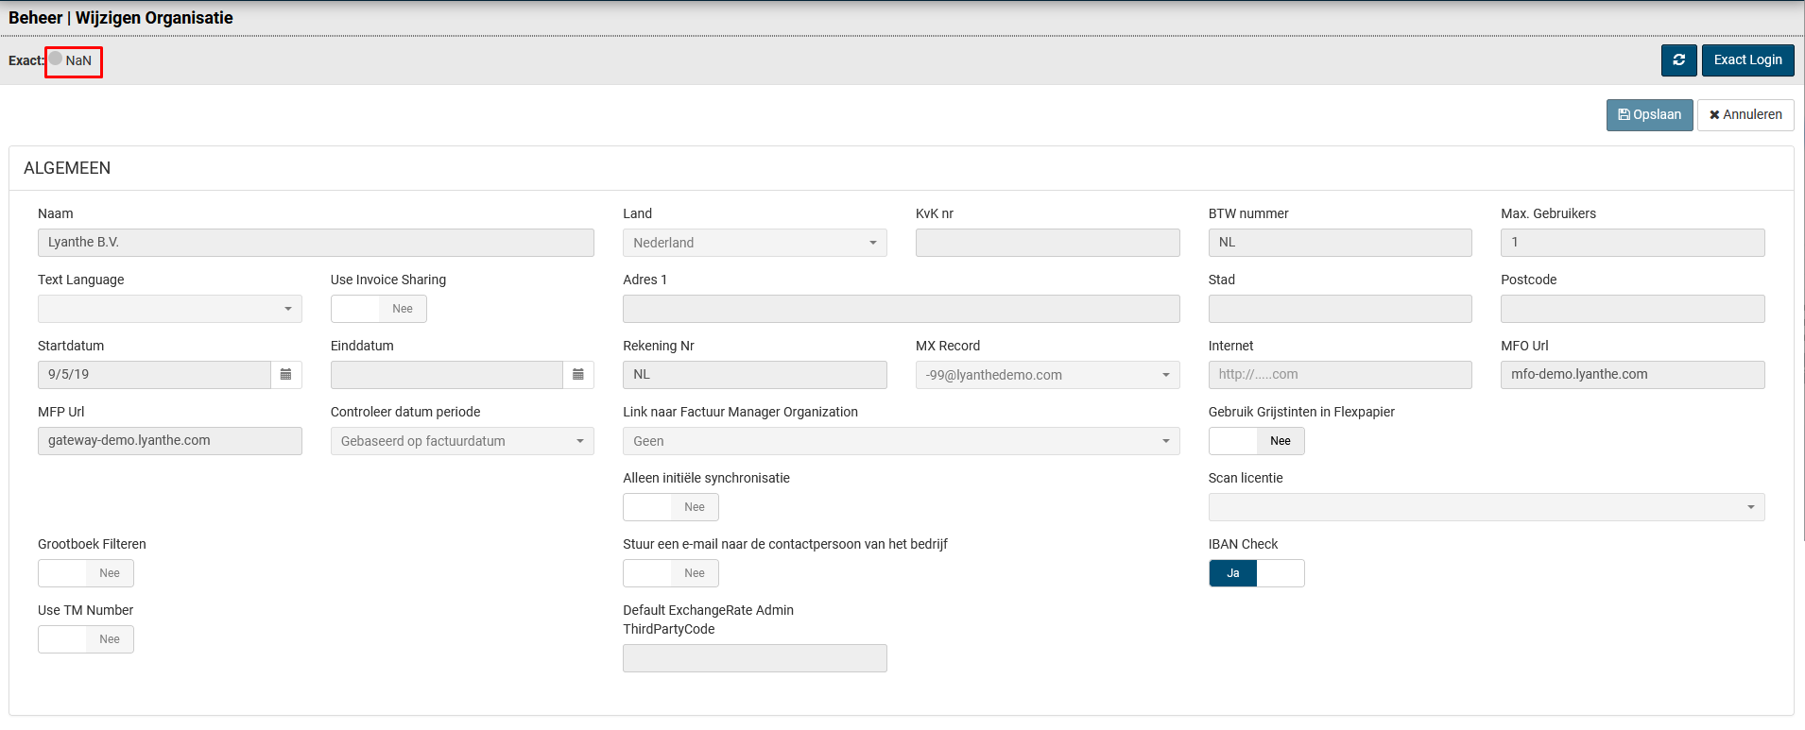
Task: Switch on Use TM Number
Action: 86,639
